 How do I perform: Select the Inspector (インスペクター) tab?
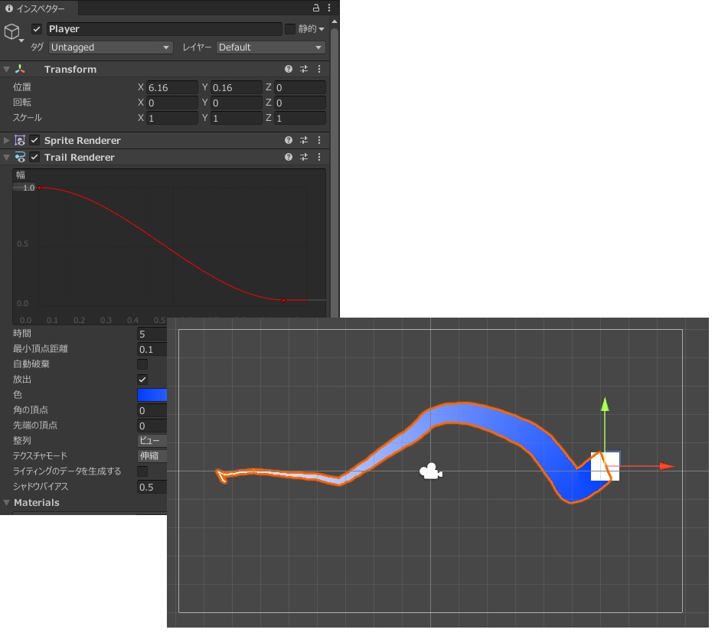(x=39, y=8)
